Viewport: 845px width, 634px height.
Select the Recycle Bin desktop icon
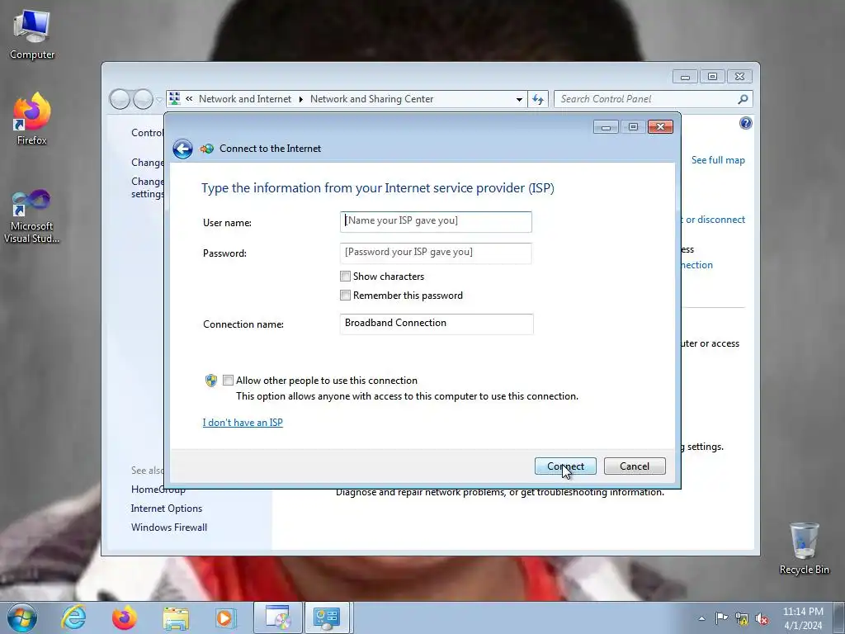coord(804,548)
